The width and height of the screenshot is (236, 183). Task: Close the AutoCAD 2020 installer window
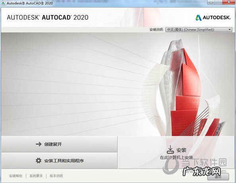coord(229,2)
